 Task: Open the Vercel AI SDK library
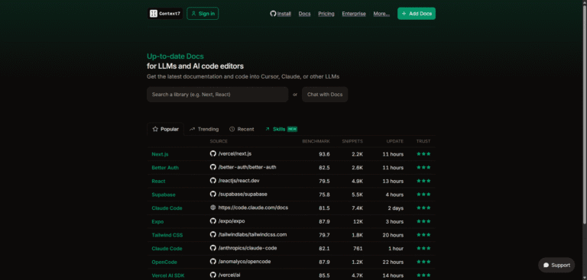(168, 275)
